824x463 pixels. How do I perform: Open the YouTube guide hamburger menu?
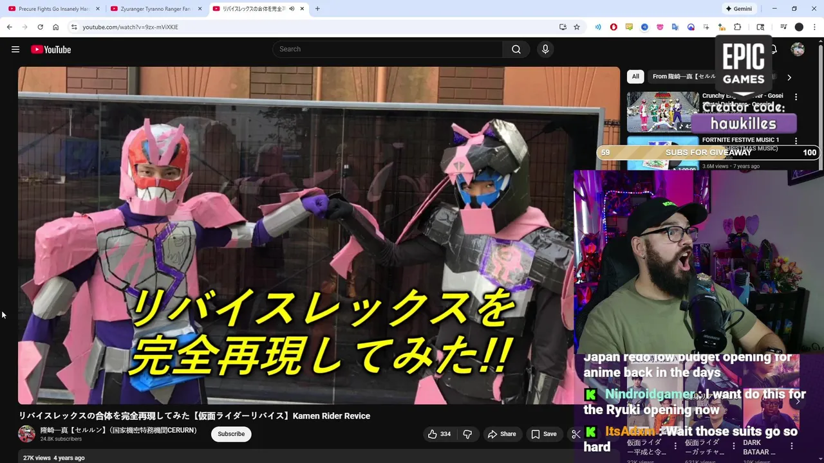click(15, 50)
